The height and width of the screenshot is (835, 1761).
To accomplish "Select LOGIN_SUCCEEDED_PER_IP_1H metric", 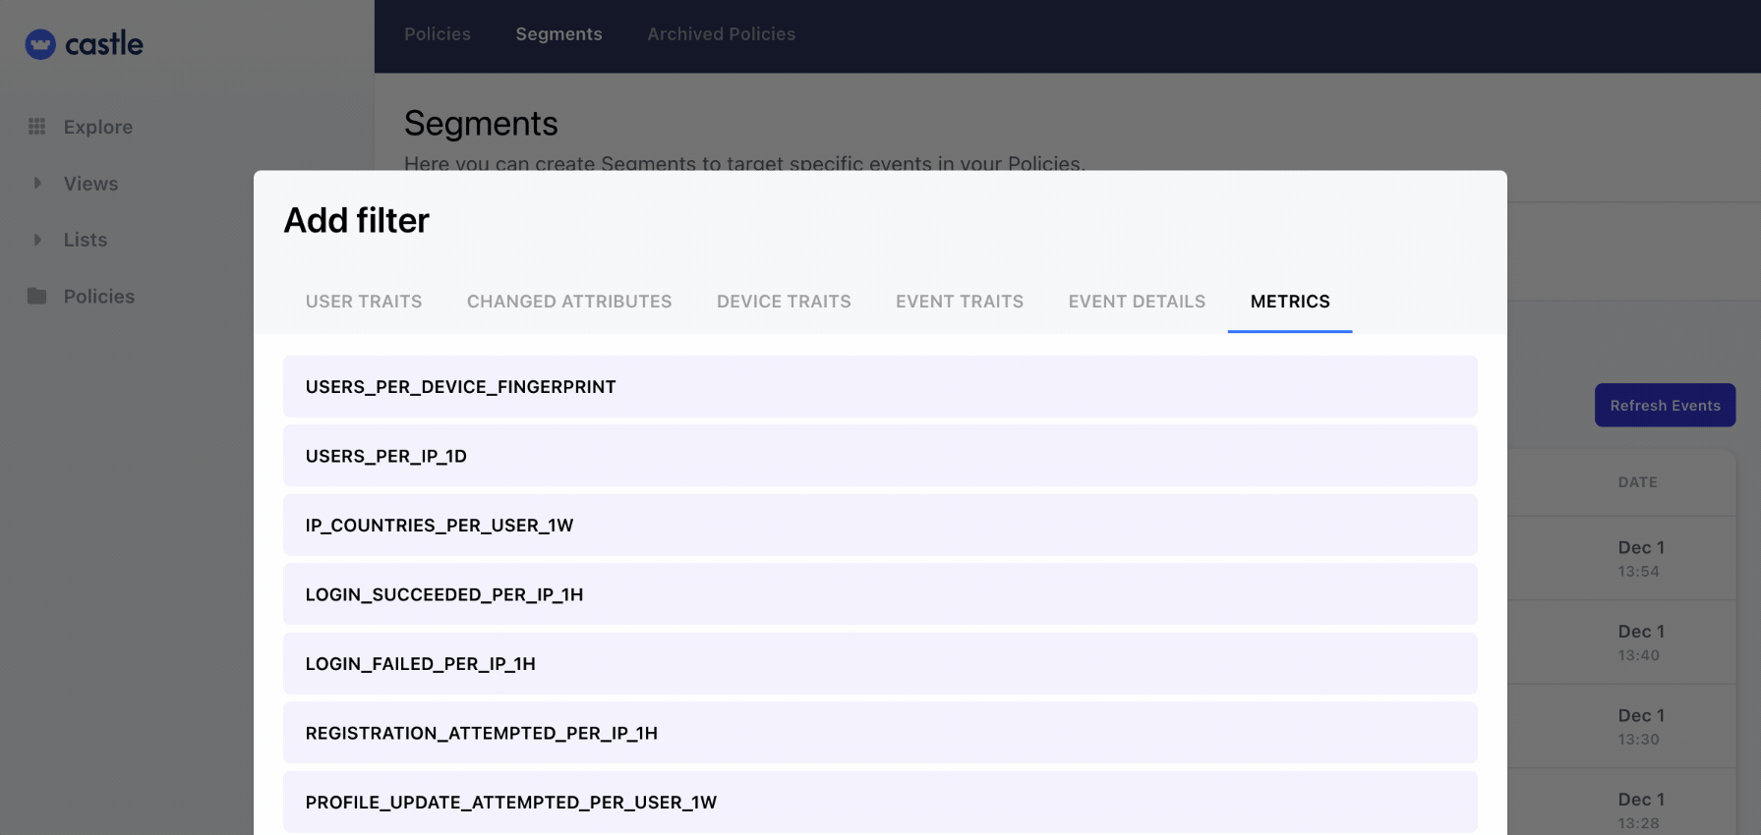I will click(880, 594).
